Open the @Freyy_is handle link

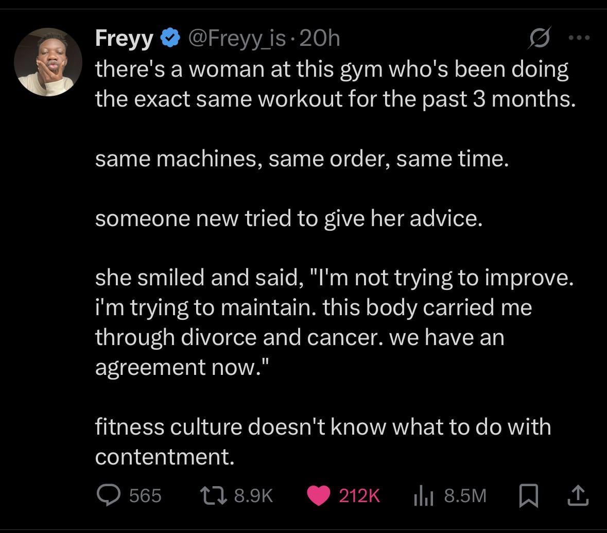(x=238, y=38)
